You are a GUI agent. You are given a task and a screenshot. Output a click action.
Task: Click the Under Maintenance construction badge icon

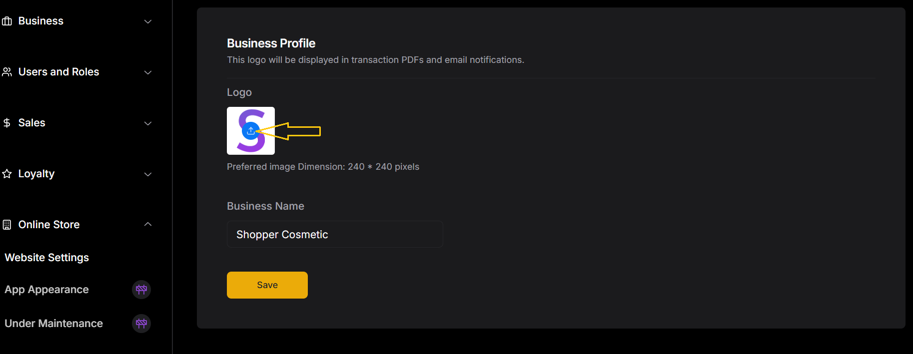tap(141, 324)
